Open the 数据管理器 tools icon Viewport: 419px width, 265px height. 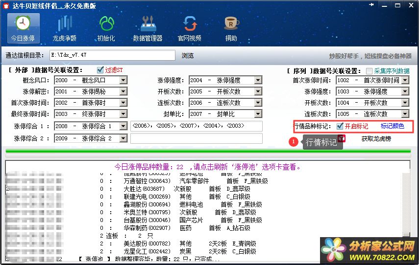coord(148,28)
